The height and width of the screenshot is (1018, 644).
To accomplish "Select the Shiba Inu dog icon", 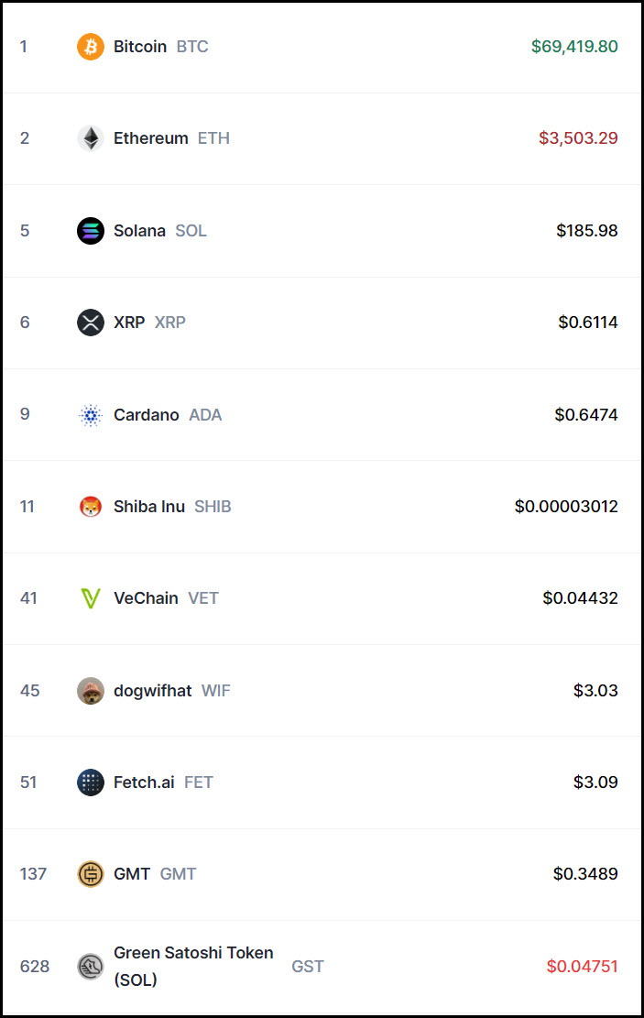I will (91, 507).
